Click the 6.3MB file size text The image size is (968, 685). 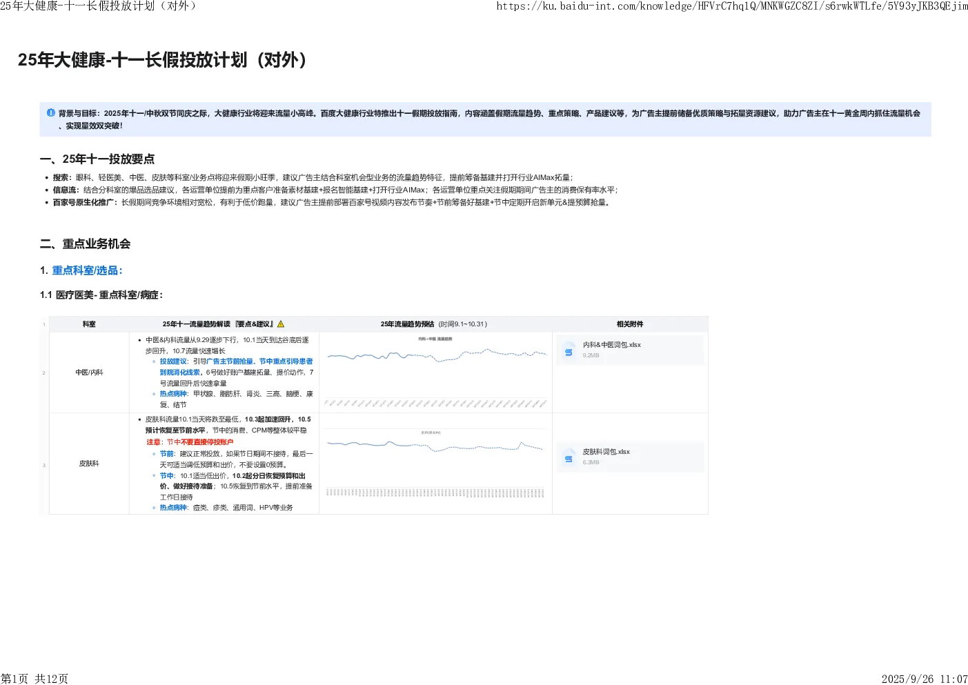pyautogui.click(x=591, y=463)
